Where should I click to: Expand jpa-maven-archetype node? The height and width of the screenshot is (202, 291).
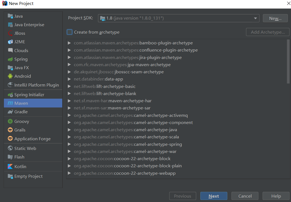[69, 65]
